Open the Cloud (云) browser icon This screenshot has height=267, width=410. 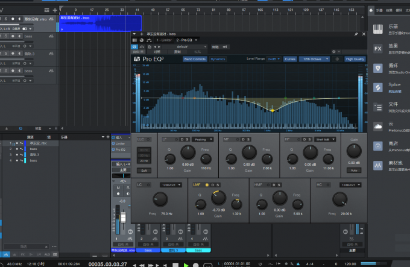coord(378,127)
